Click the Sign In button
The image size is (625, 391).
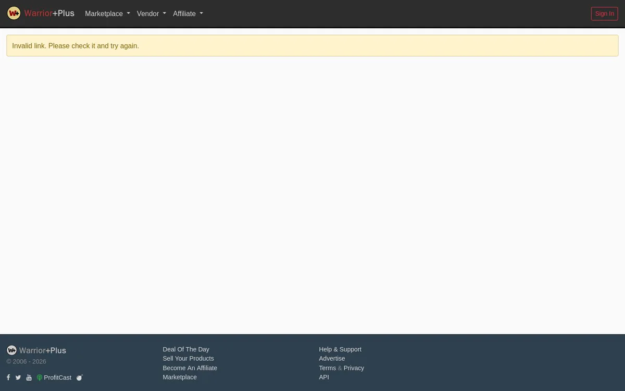click(604, 14)
